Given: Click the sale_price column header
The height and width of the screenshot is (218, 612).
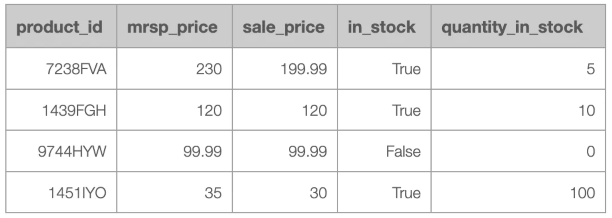Looking at the screenshot, I should click(x=283, y=27).
